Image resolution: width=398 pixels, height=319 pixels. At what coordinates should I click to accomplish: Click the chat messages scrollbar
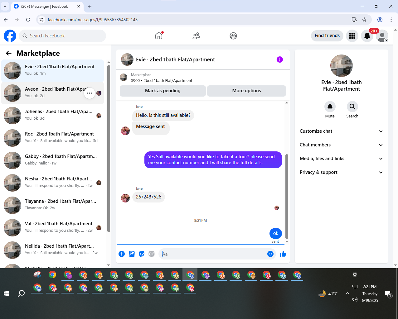click(287, 196)
